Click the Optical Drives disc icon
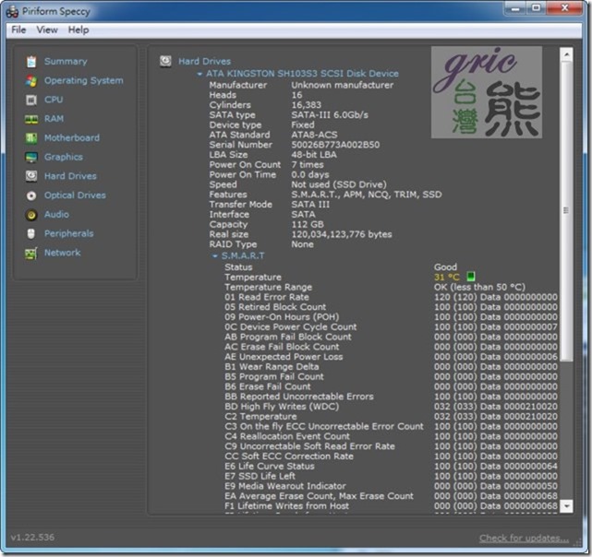The height and width of the screenshot is (557, 592). tap(32, 196)
